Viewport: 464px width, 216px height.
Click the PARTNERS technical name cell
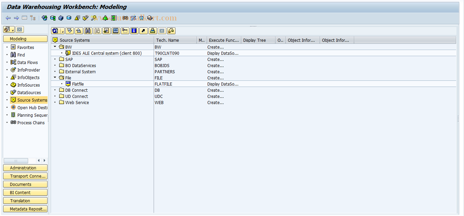pos(165,72)
